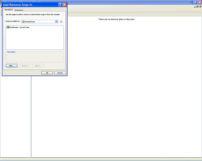202x161 pixels.
Task: Close the inner console child window
Action: pyautogui.click(x=200, y=6)
